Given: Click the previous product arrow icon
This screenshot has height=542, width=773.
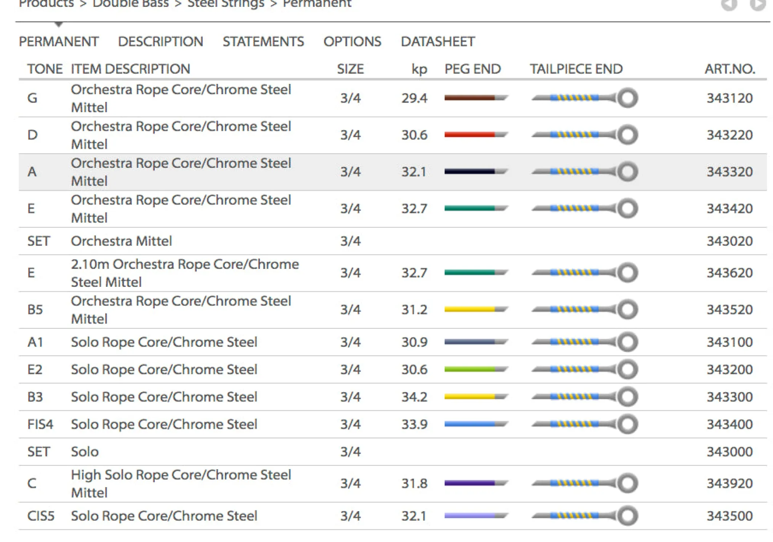Looking at the screenshot, I should pos(729,5).
